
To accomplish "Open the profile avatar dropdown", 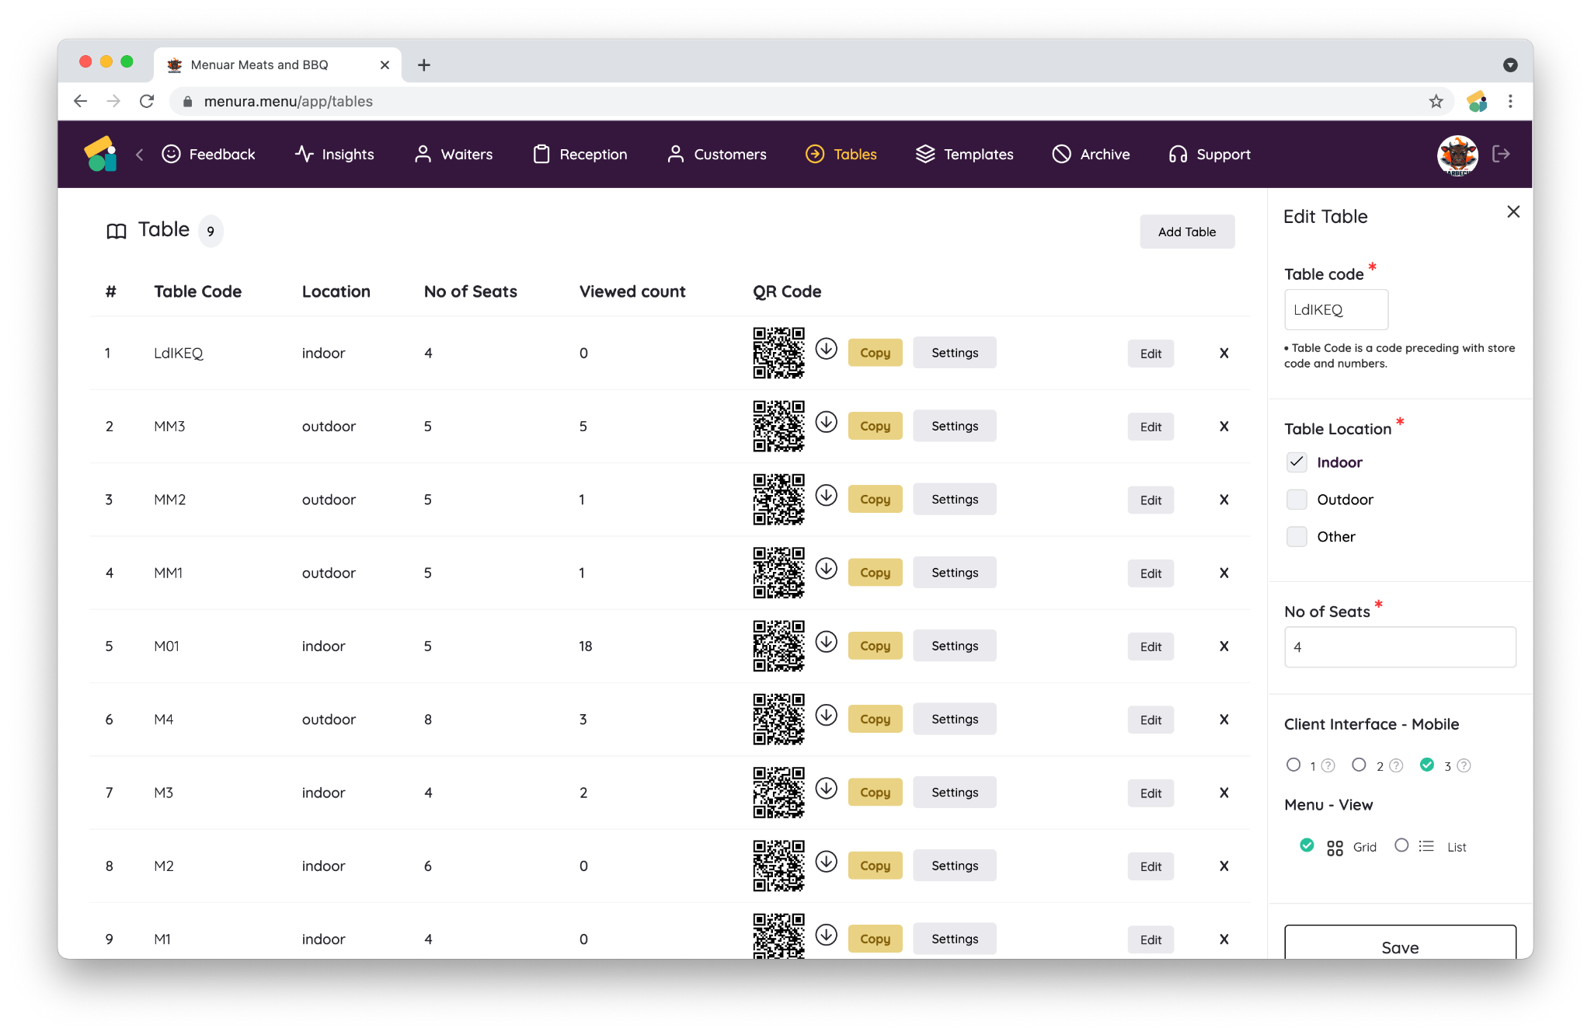I will click(x=1457, y=155).
